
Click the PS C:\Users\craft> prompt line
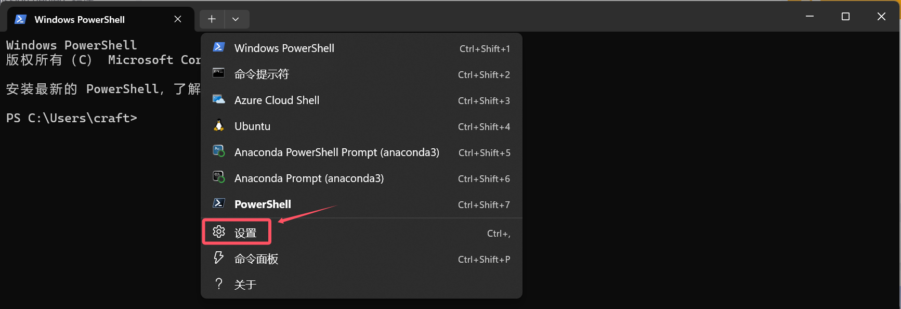click(x=72, y=118)
